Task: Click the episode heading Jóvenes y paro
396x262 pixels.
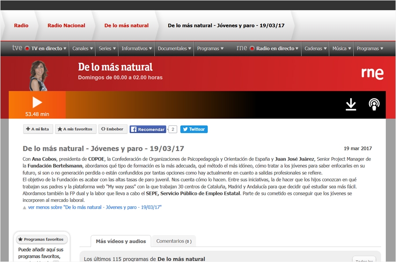Action: pyautogui.click(x=103, y=148)
